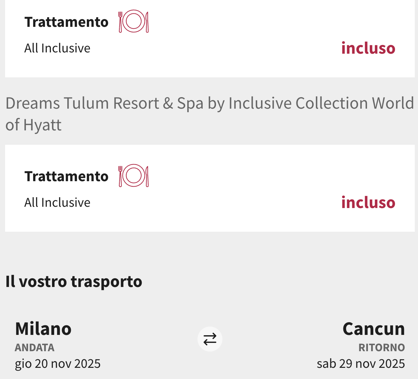Click the plate icon in the topmost Trattamento card

(133, 21)
